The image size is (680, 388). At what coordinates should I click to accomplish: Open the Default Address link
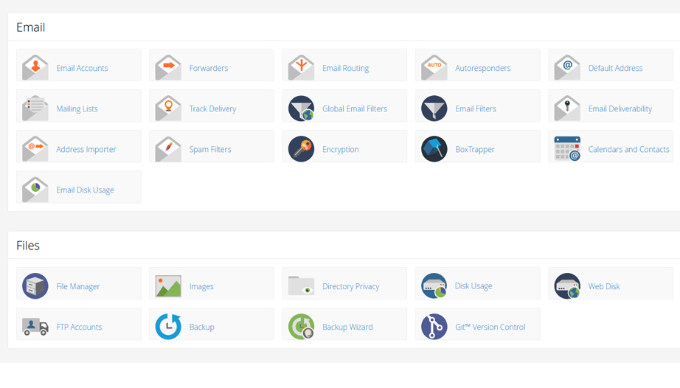click(x=615, y=68)
